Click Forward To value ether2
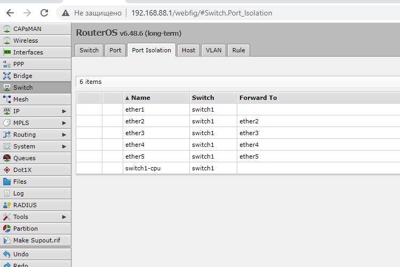Screen dimensions: 400x267 (x=249, y=121)
